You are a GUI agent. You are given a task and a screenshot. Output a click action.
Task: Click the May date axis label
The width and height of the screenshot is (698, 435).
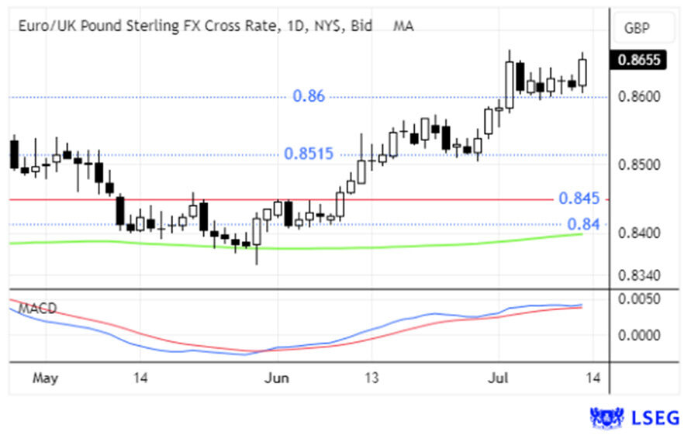(x=45, y=378)
